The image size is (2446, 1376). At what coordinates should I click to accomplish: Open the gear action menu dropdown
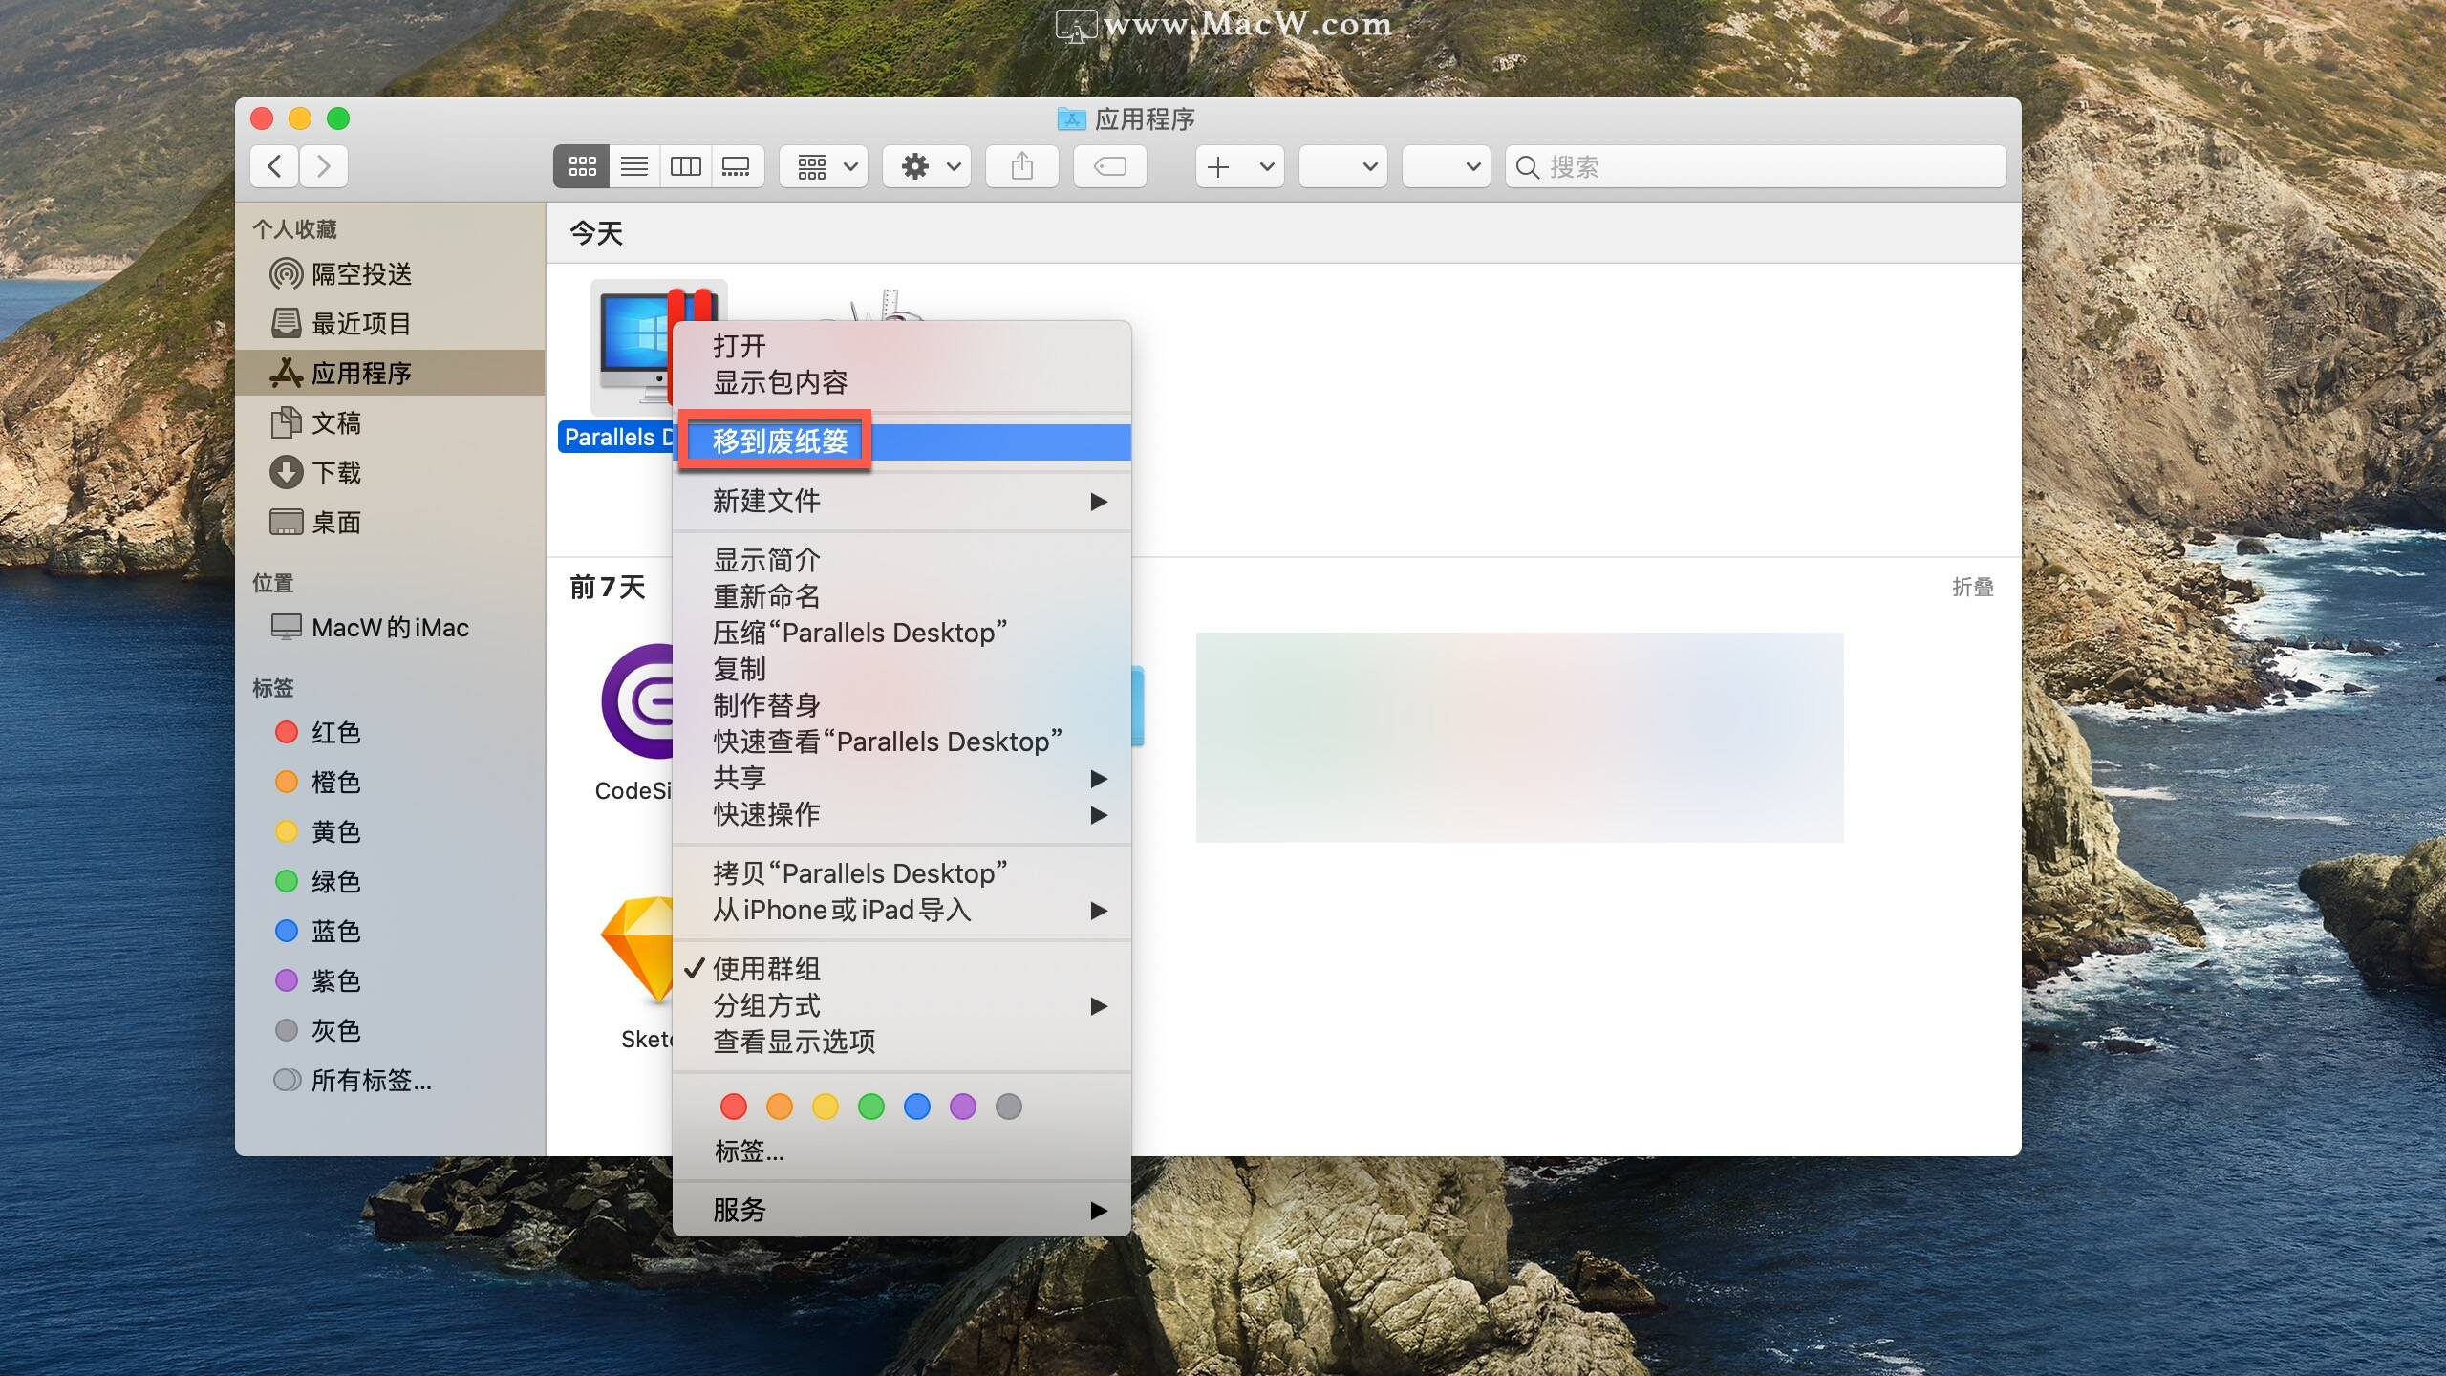pos(927,167)
